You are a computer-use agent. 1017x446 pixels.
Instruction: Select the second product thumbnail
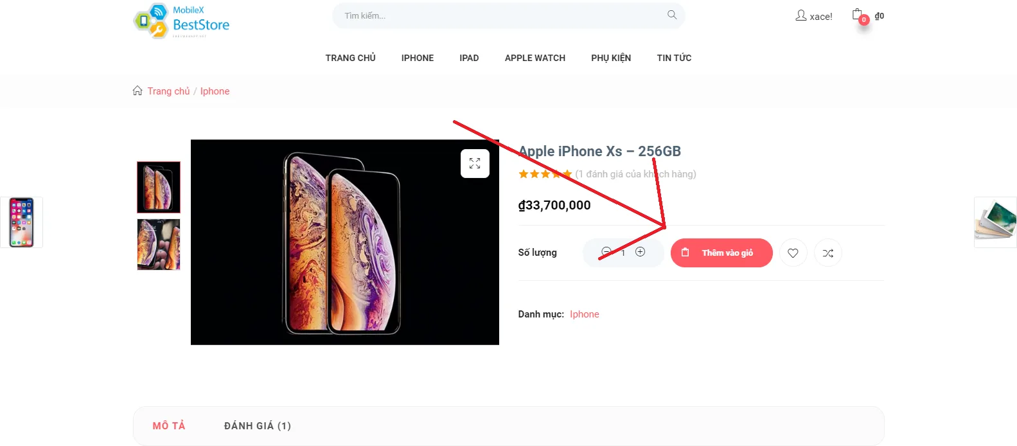point(159,244)
